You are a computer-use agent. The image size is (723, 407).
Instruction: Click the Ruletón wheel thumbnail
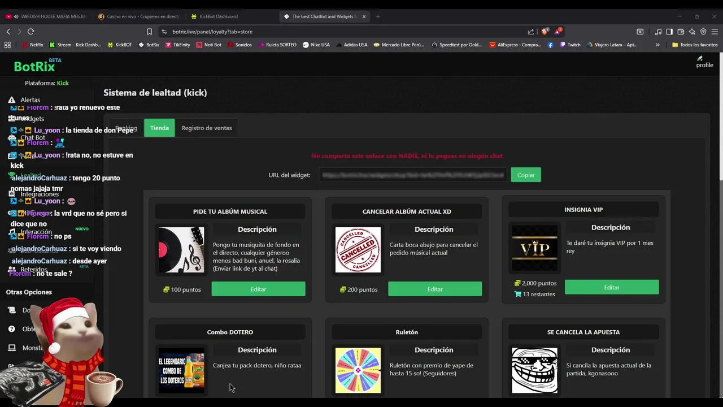point(358,370)
